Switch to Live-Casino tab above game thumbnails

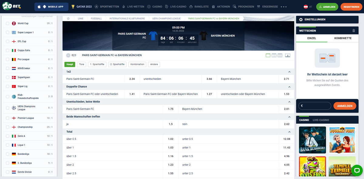point(321,120)
